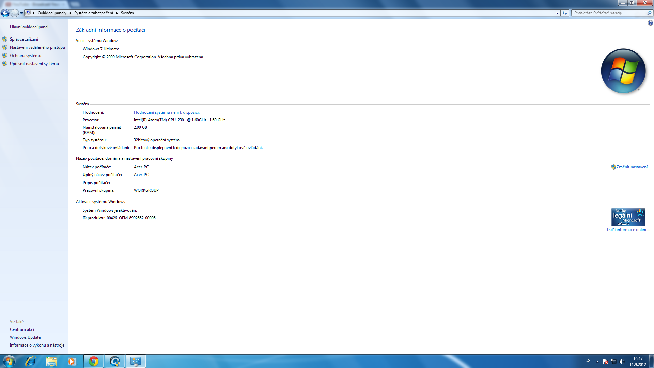Show hidden tray icons arrow

597,362
